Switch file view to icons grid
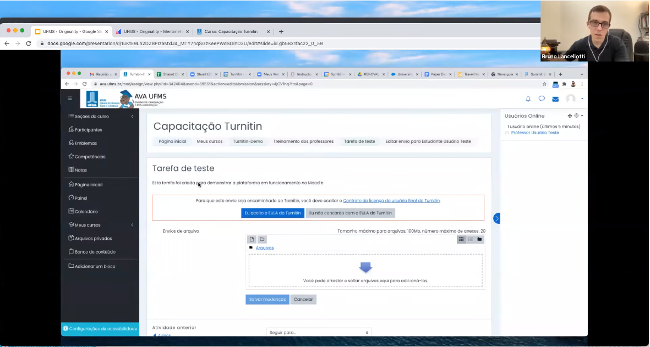Image resolution: width=650 pixels, height=347 pixels. (x=461, y=239)
